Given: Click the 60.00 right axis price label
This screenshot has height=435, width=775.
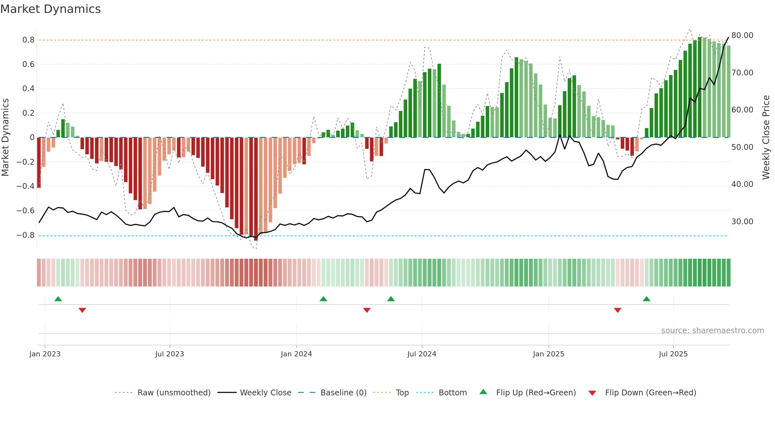Looking at the screenshot, I should (742, 110).
